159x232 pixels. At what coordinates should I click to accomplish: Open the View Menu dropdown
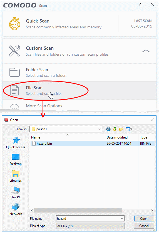(x=129, y=129)
